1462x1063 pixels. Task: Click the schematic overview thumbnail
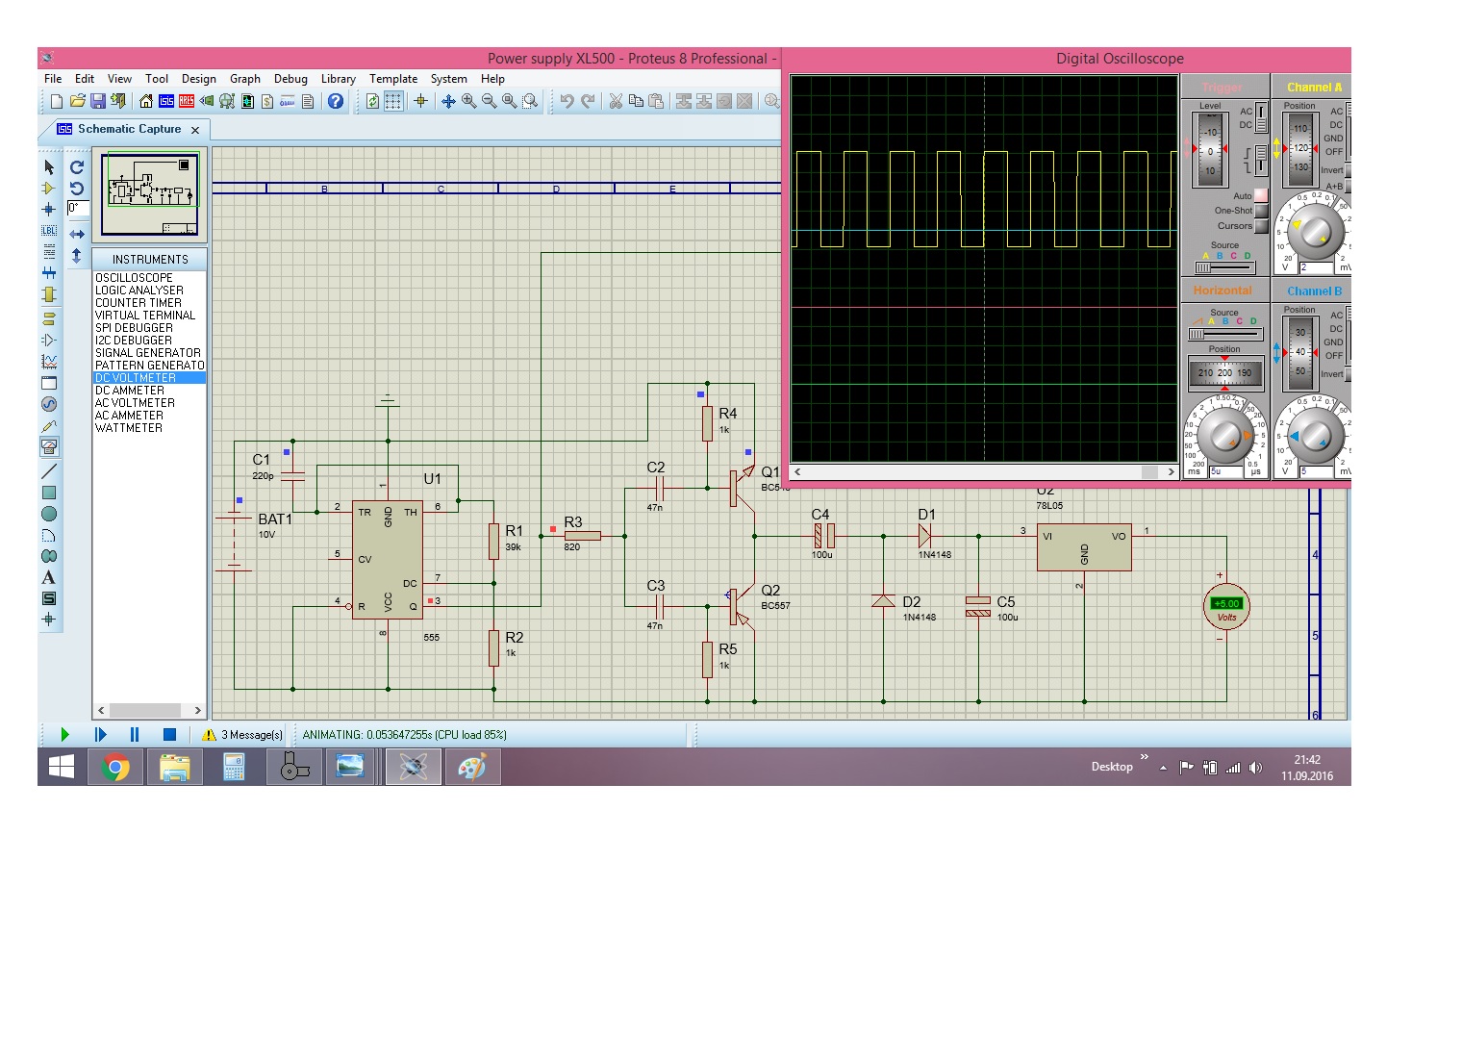pos(150,193)
